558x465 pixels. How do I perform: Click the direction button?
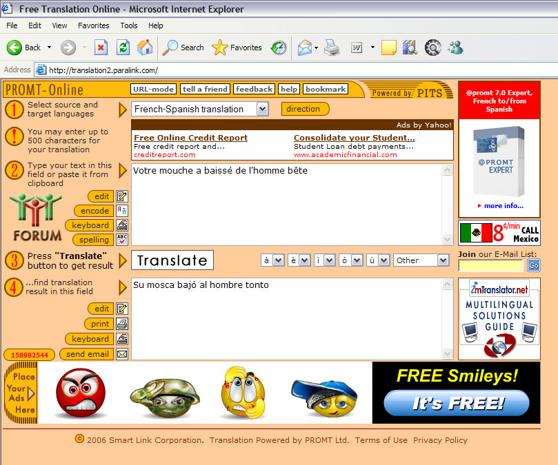click(x=303, y=109)
